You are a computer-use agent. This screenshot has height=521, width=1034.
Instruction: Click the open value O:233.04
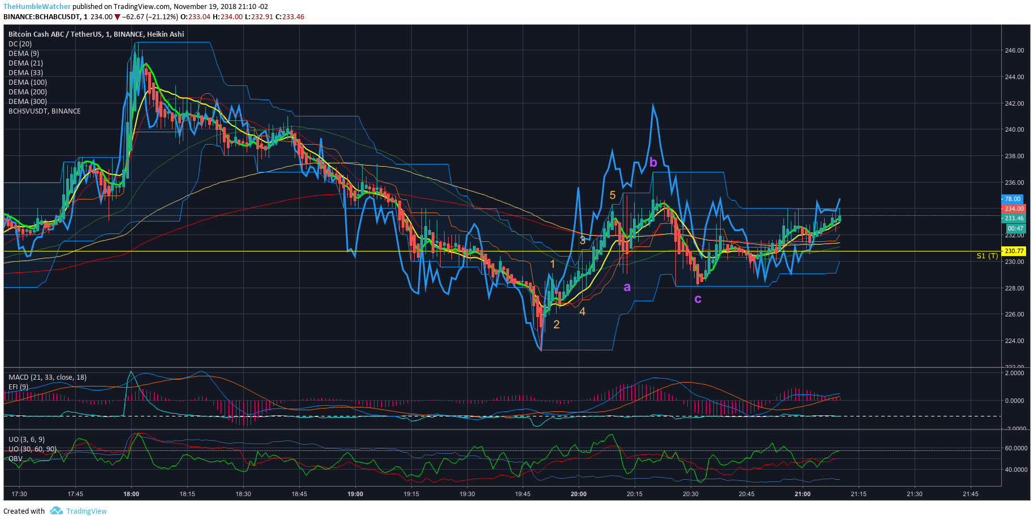point(195,16)
